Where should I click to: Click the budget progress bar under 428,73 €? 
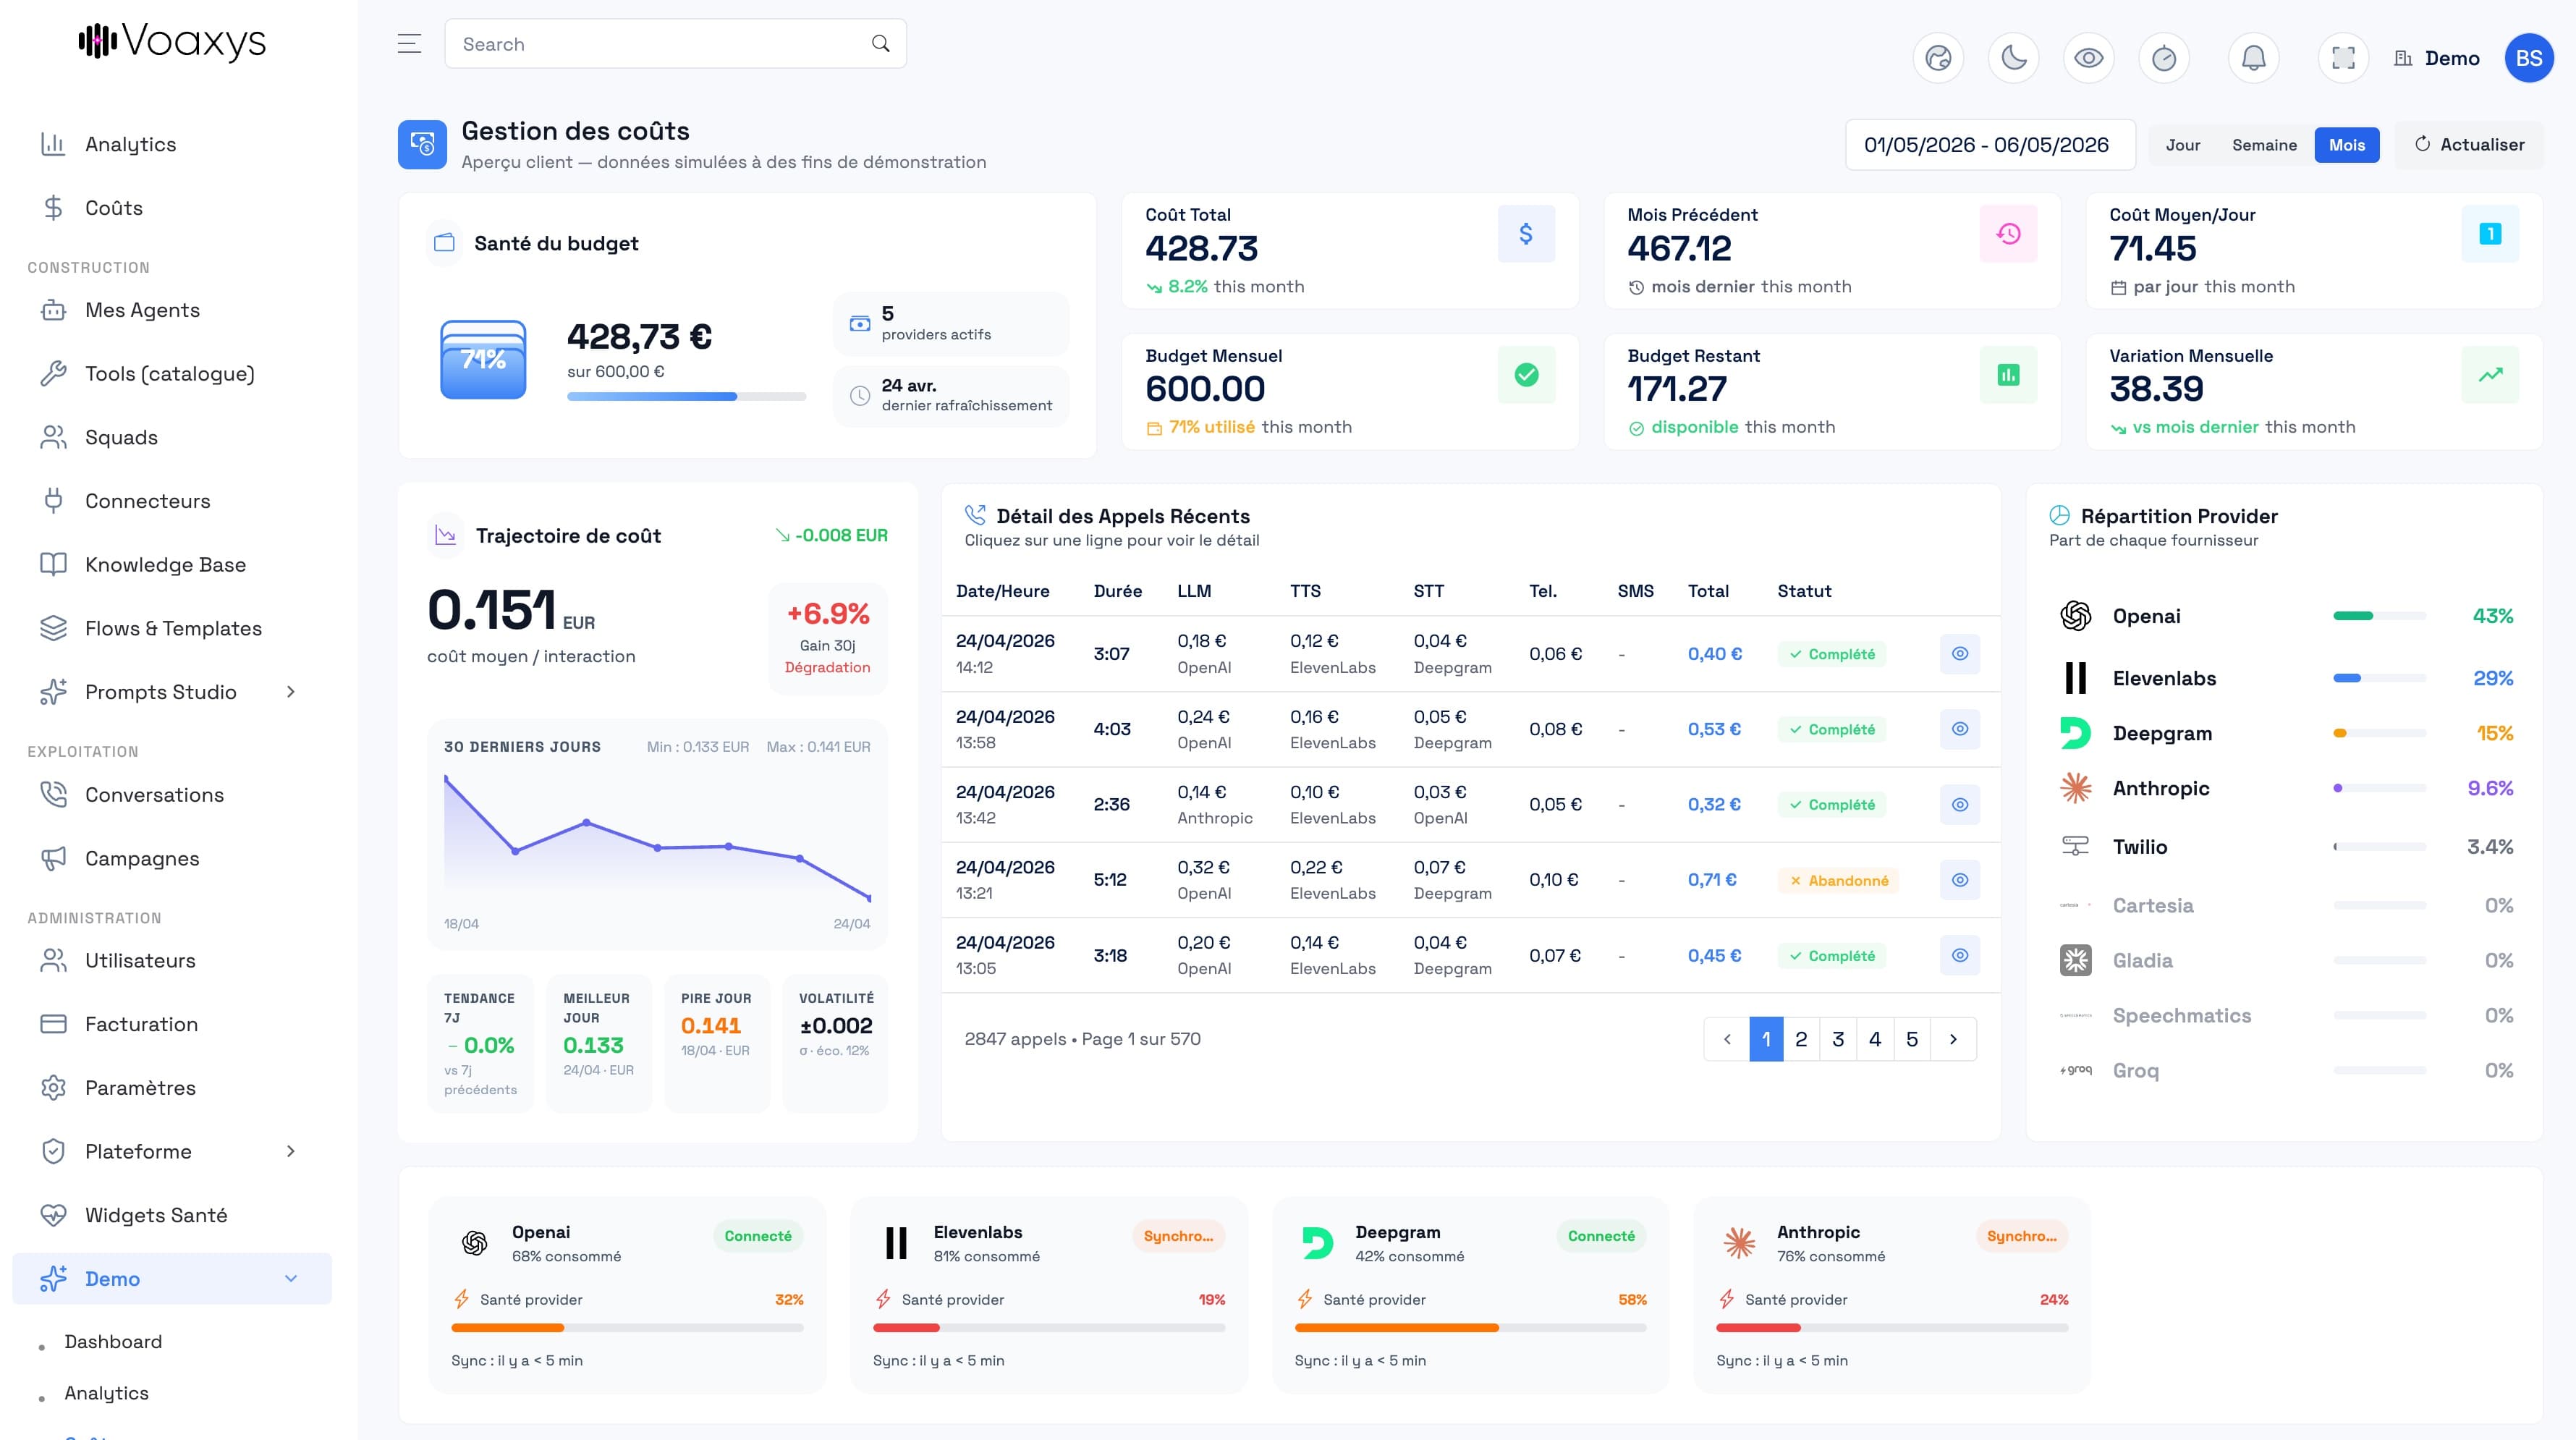click(686, 397)
